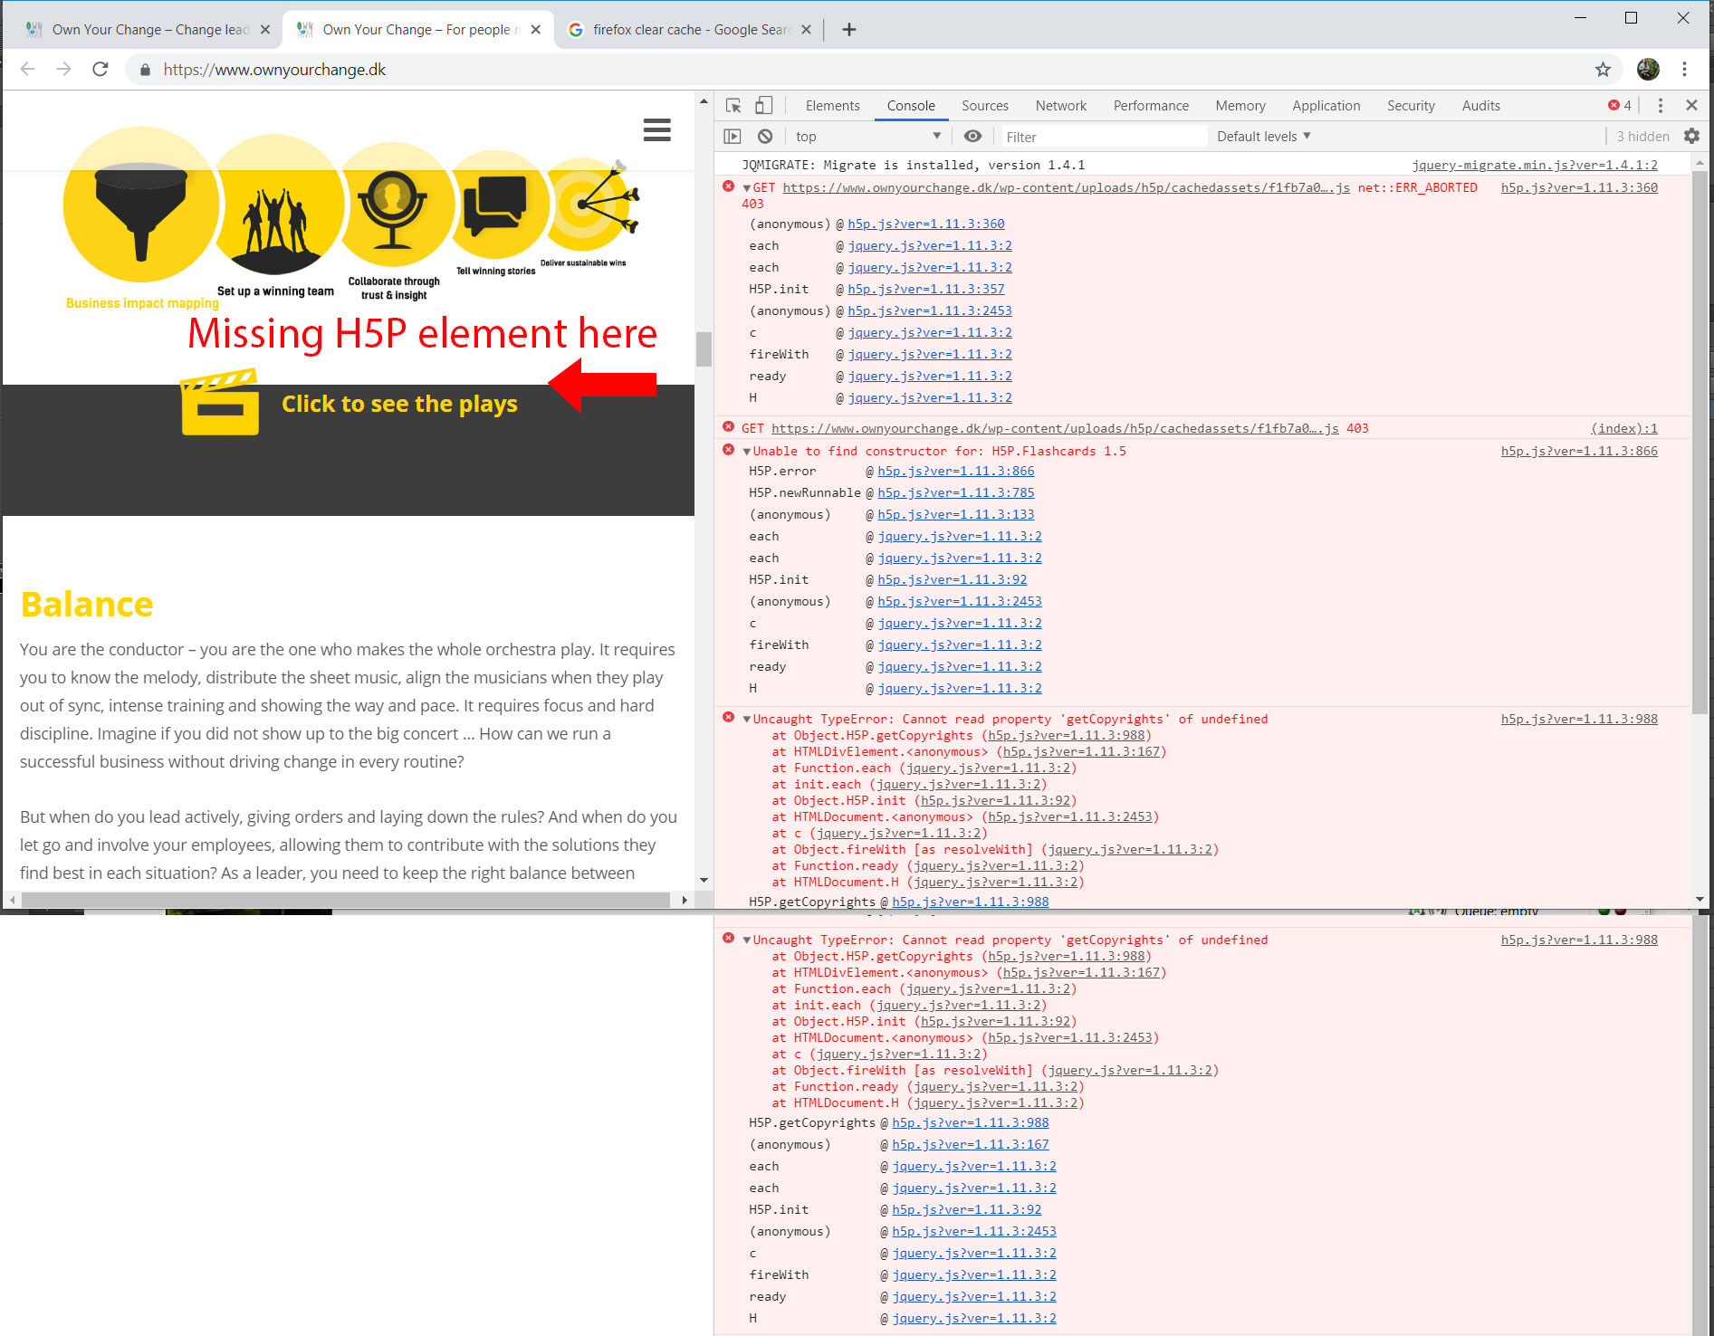Collapse the first GET 403 error entry
Screen dimensions: 1714x1336
pos(747,188)
